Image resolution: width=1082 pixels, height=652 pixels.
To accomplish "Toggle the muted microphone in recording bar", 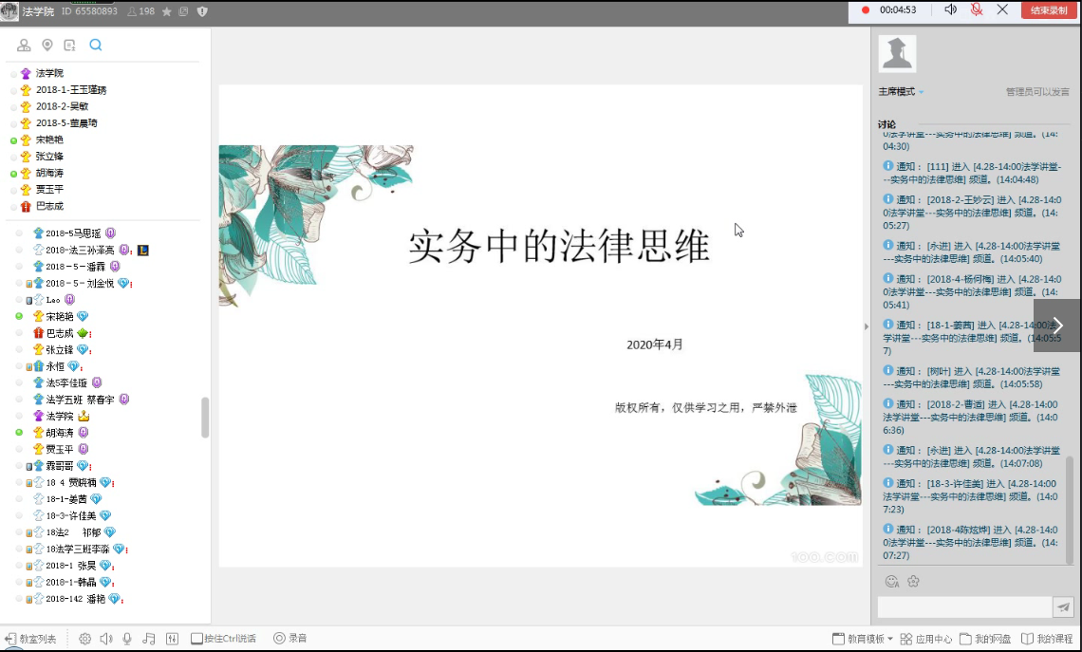I will pos(977,9).
